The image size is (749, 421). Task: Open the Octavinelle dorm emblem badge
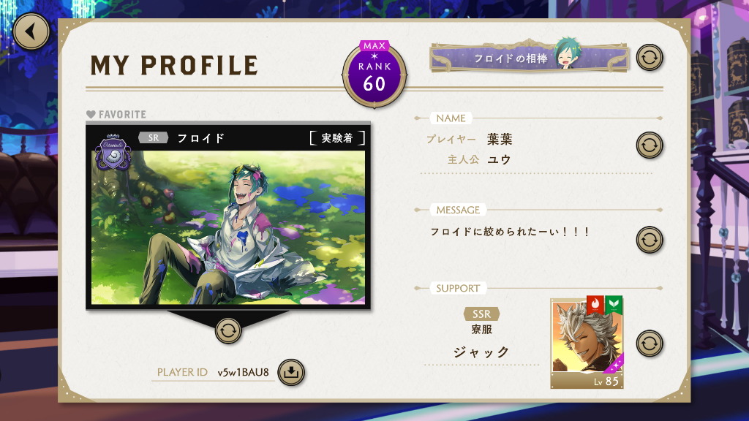click(x=113, y=152)
